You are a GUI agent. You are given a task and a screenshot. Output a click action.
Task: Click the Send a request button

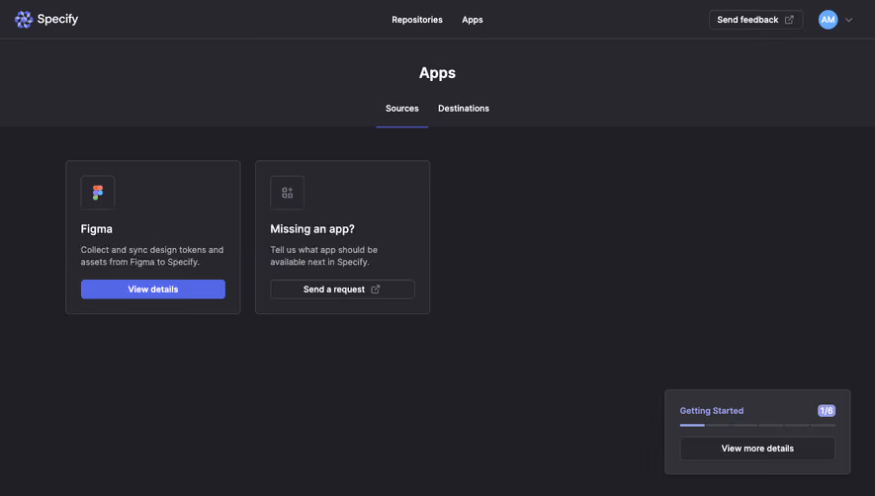coord(342,289)
